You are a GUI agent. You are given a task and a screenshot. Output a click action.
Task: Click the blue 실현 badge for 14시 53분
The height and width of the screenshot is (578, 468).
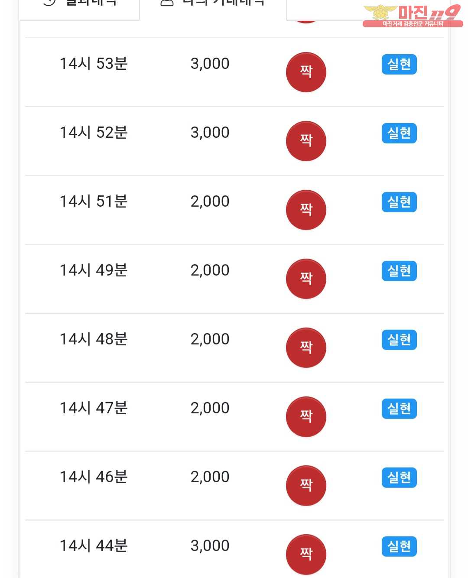point(399,64)
